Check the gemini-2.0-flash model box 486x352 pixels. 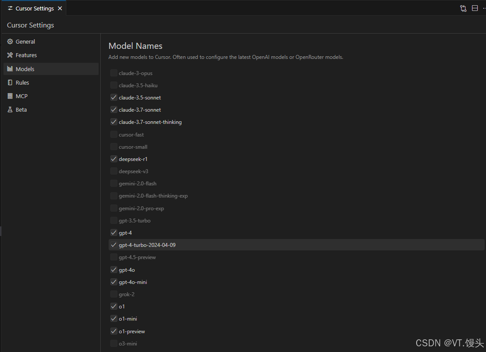(114, 184)
